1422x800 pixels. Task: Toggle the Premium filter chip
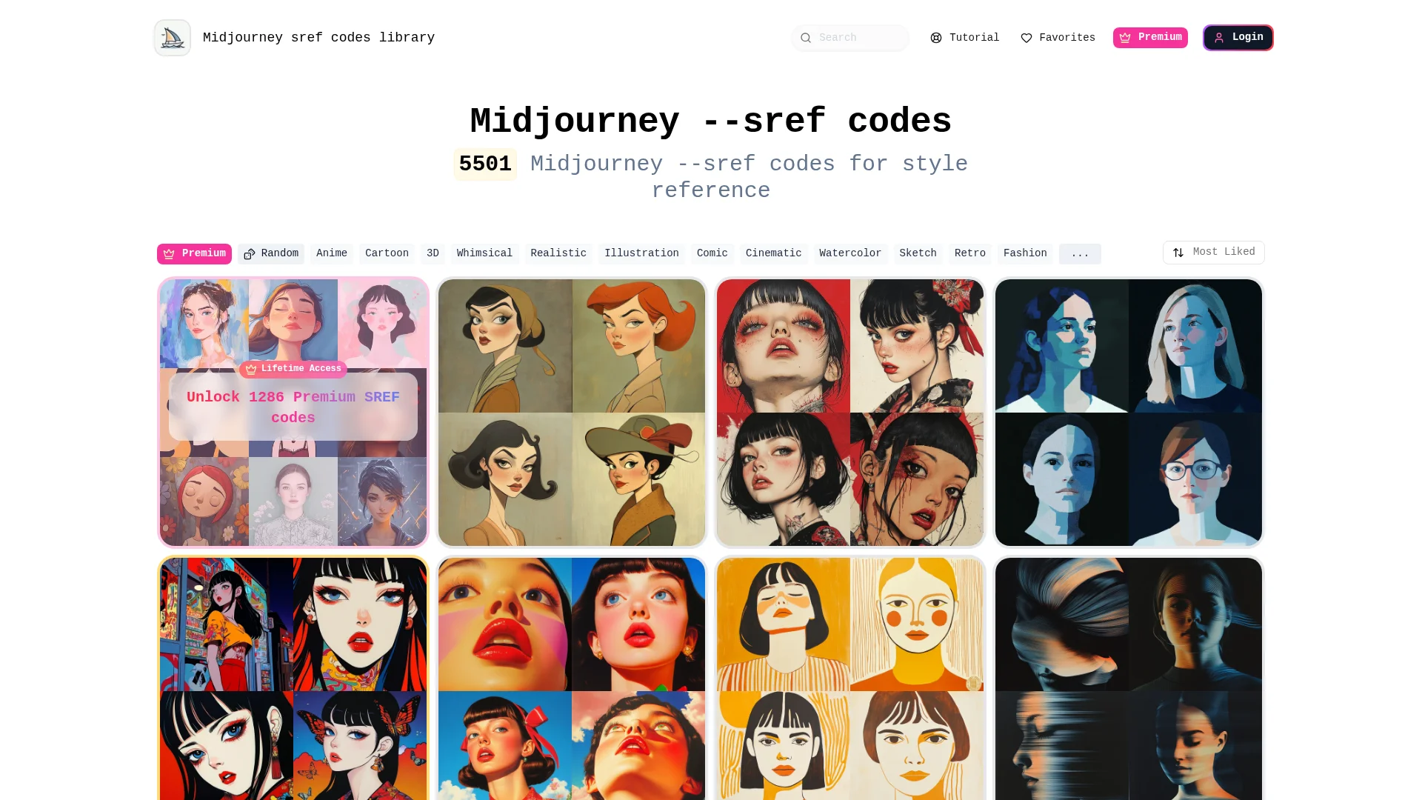[194, 254]
